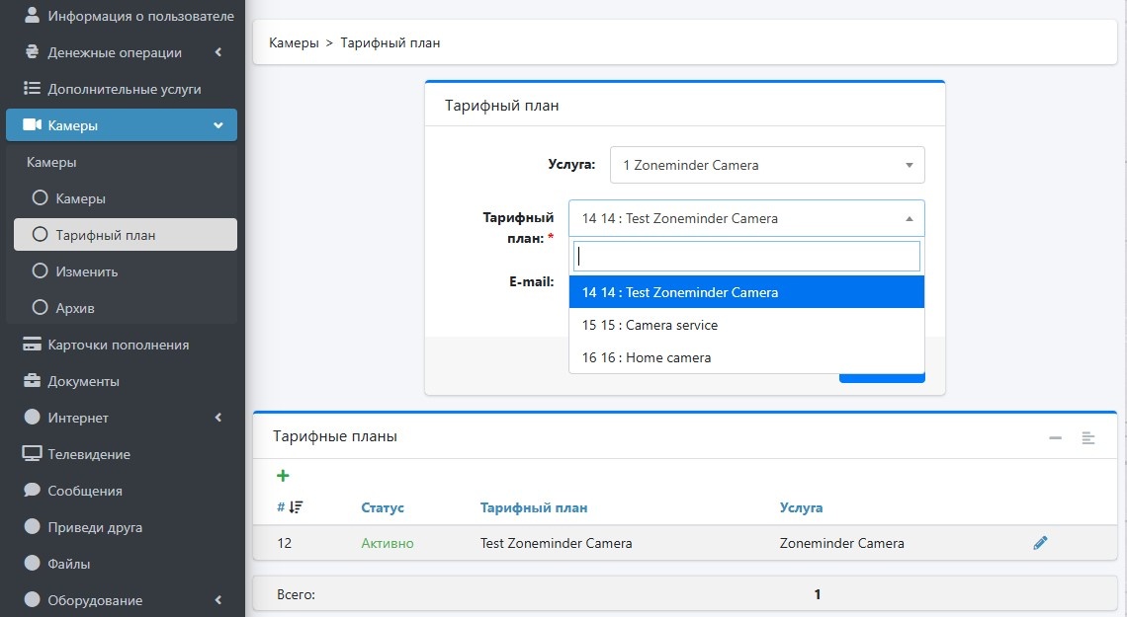Open the Документы menu item
Viewport: 1127px width, 617px height.
click(122, 381)
